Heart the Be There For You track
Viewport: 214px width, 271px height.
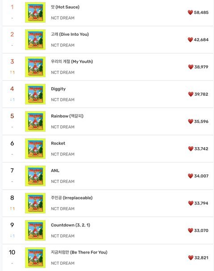pos(191,258)
